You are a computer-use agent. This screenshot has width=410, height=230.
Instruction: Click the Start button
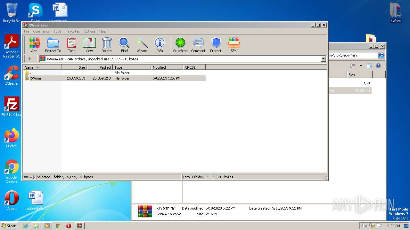tap(9, 226)
